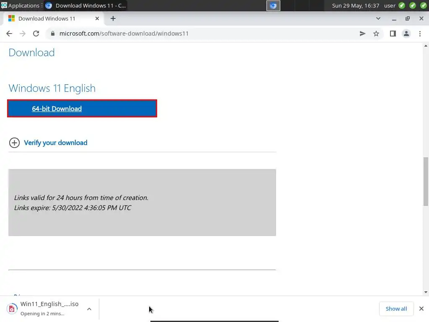Expand Verify your download section
The height and width of the screenshot is (322, 429).
[14, 143]
